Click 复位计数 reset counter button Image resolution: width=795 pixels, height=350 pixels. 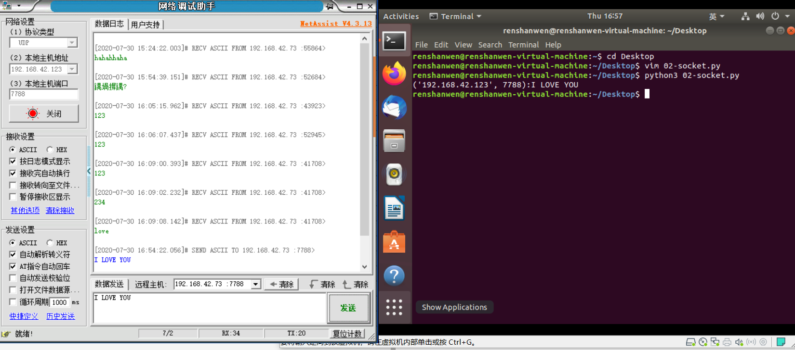click(x=347, y=333)
